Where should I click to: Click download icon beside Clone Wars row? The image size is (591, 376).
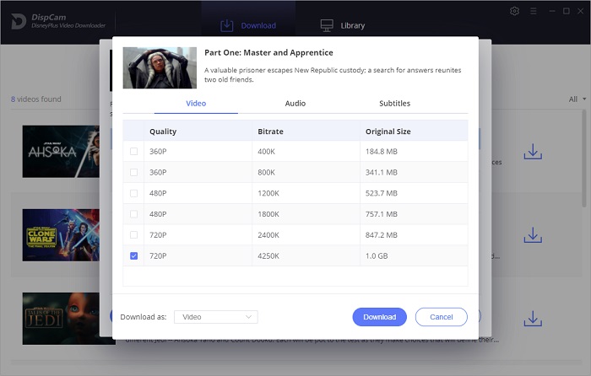(533, 235)
